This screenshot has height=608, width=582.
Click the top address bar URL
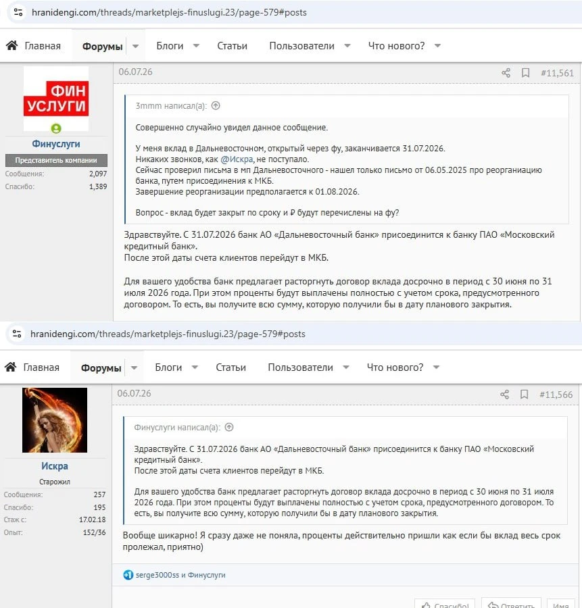pos(169,12)
